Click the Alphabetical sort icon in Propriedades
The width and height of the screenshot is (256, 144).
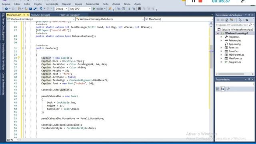[222, 89]
